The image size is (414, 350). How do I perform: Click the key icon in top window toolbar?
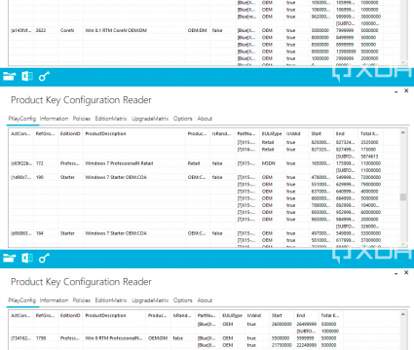click(x=44, y=77)
